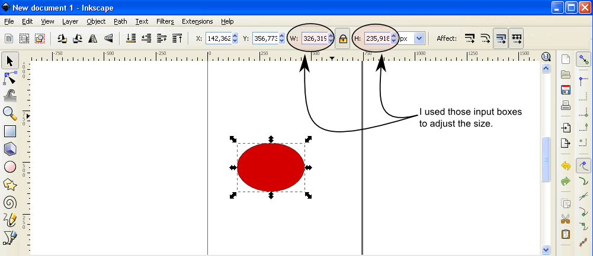Click the Print document icon

[566, 106]
